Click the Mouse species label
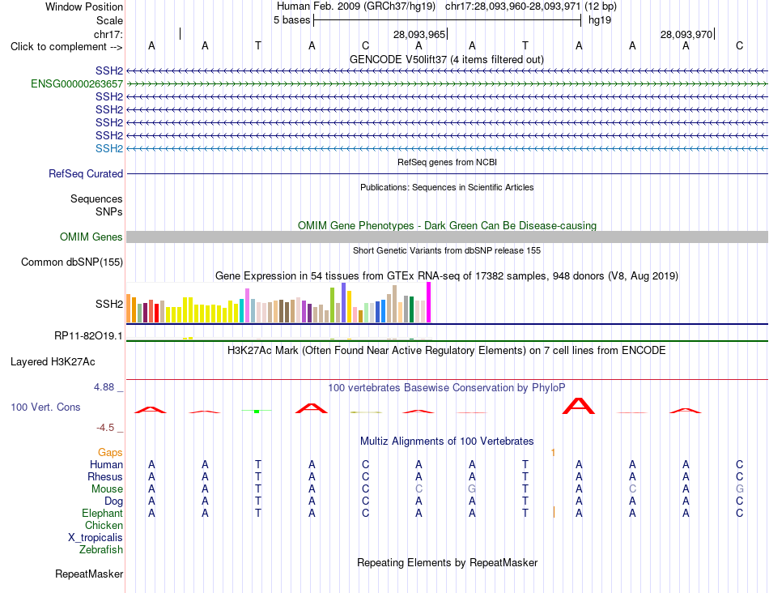The width and height of the screenshot is (769, 593). [107, 489]
